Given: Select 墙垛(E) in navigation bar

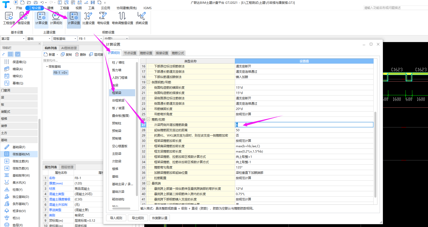Looking at the screenshot, I should (x=17, y=76).
